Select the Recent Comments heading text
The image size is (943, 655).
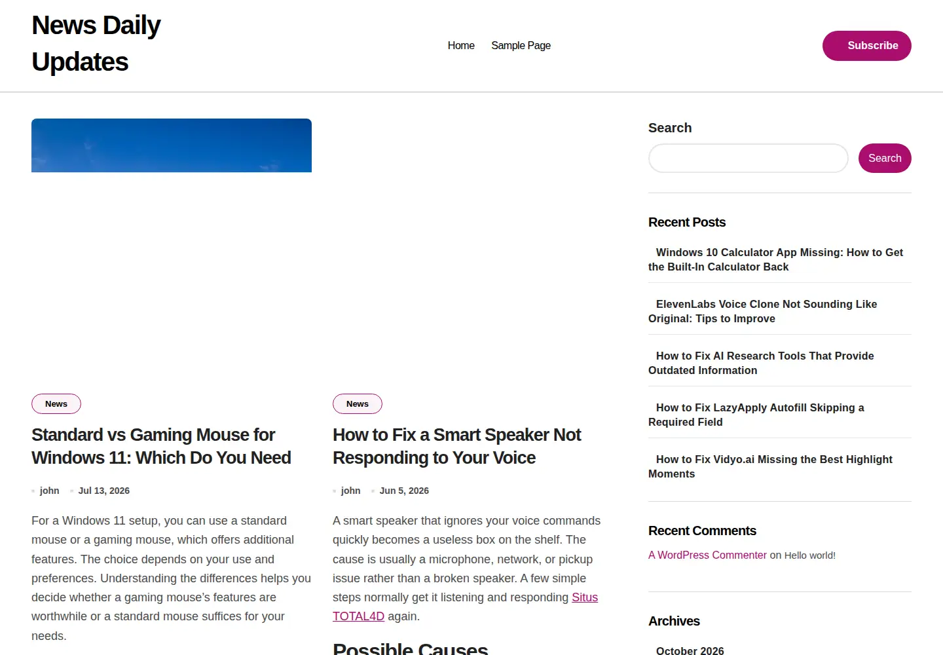(702, 531)
